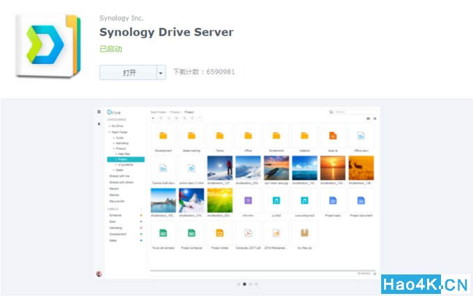
Task: Select the Project schedule spreadsheet icon
Action: pyautogui.click(x=191, y=233)
